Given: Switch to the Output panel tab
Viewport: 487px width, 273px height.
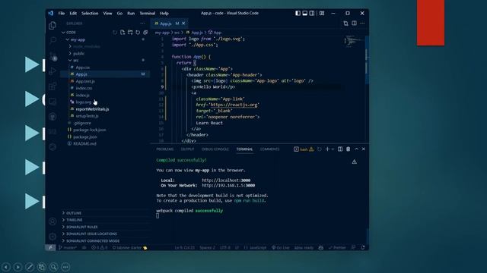Looking at the screenshot, I should tap(188, 149).
